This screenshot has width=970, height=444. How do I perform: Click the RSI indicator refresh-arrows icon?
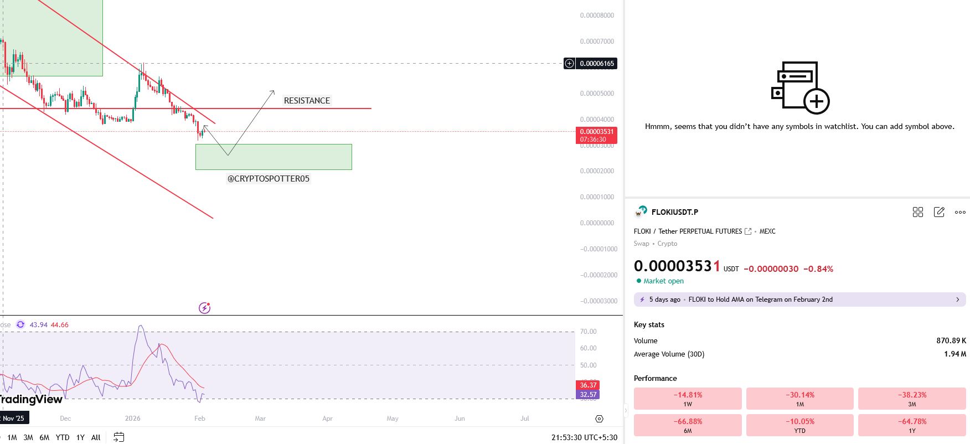(x=20, y=324)
